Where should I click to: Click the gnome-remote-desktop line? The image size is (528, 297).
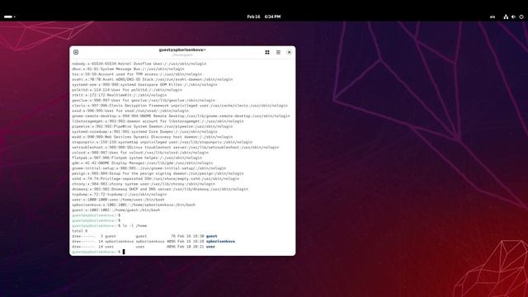181,115
